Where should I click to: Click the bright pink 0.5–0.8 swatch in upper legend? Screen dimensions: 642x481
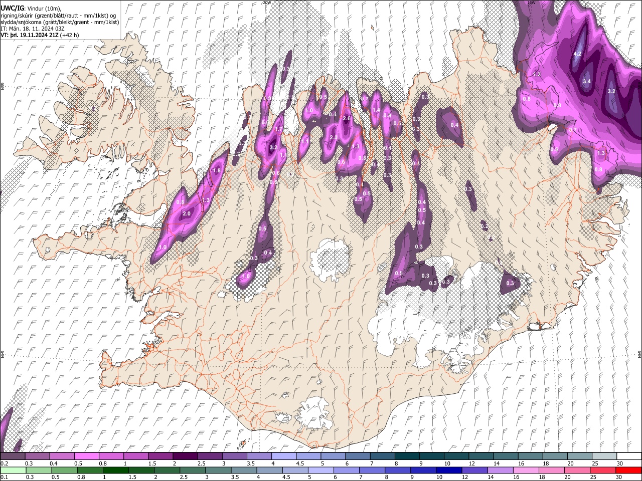click(x=86, y=456)
